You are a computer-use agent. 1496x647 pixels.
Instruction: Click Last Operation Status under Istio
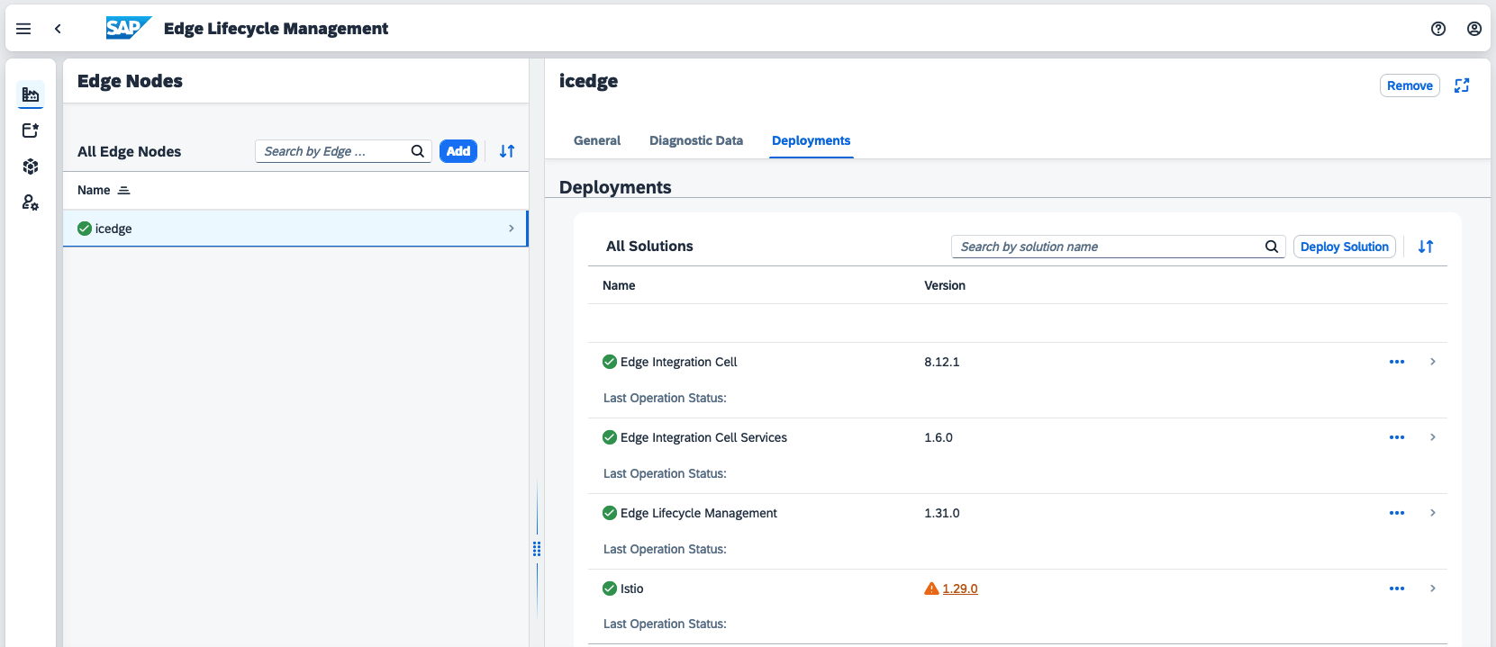tap(665, 624)
